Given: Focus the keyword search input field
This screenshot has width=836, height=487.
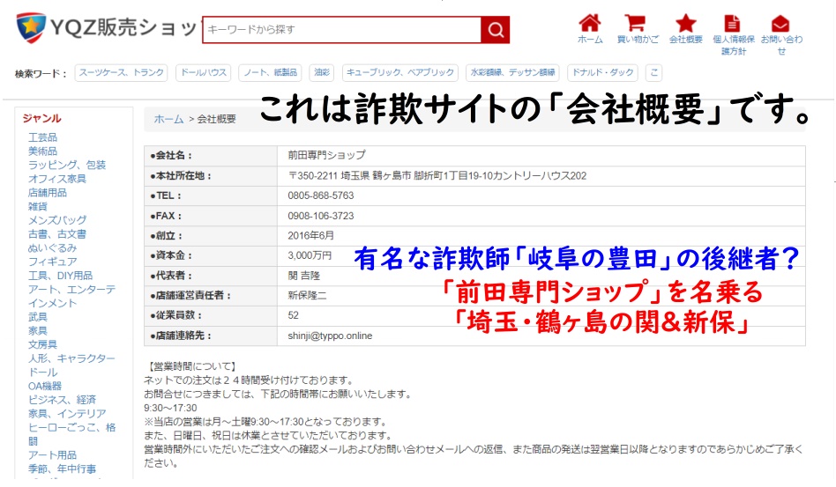Looking at the screenshot, I should coord(341,30).
